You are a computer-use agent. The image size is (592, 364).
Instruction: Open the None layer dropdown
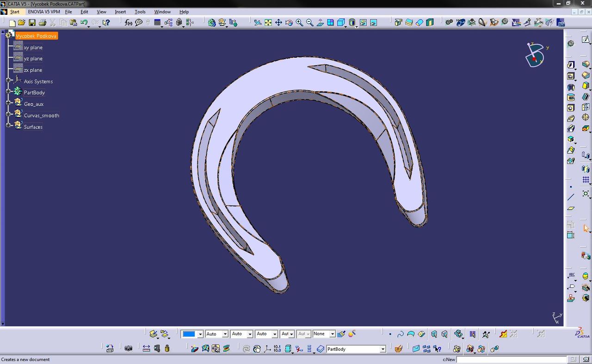333,334
